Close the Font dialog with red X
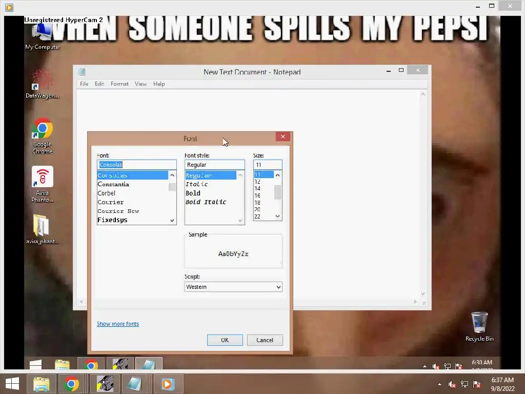Image resolution: width=525 pixels, height=394 pixels. [x=283, y=136]
